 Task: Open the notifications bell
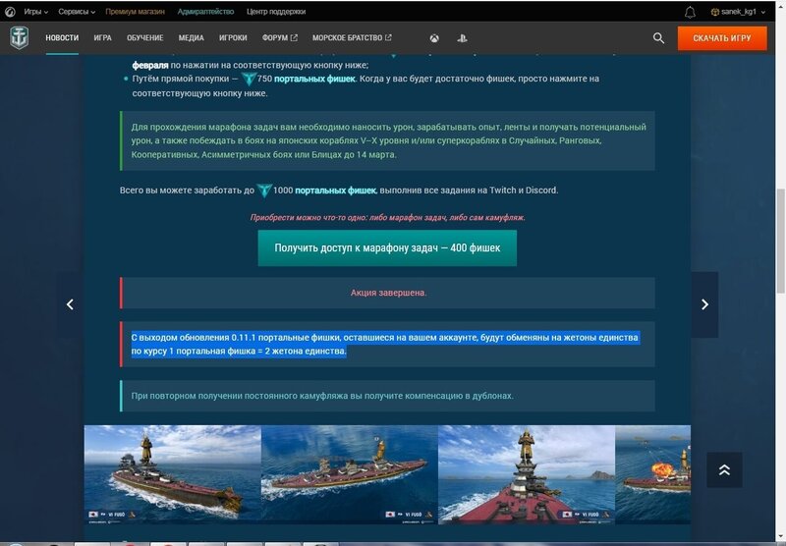691,12
